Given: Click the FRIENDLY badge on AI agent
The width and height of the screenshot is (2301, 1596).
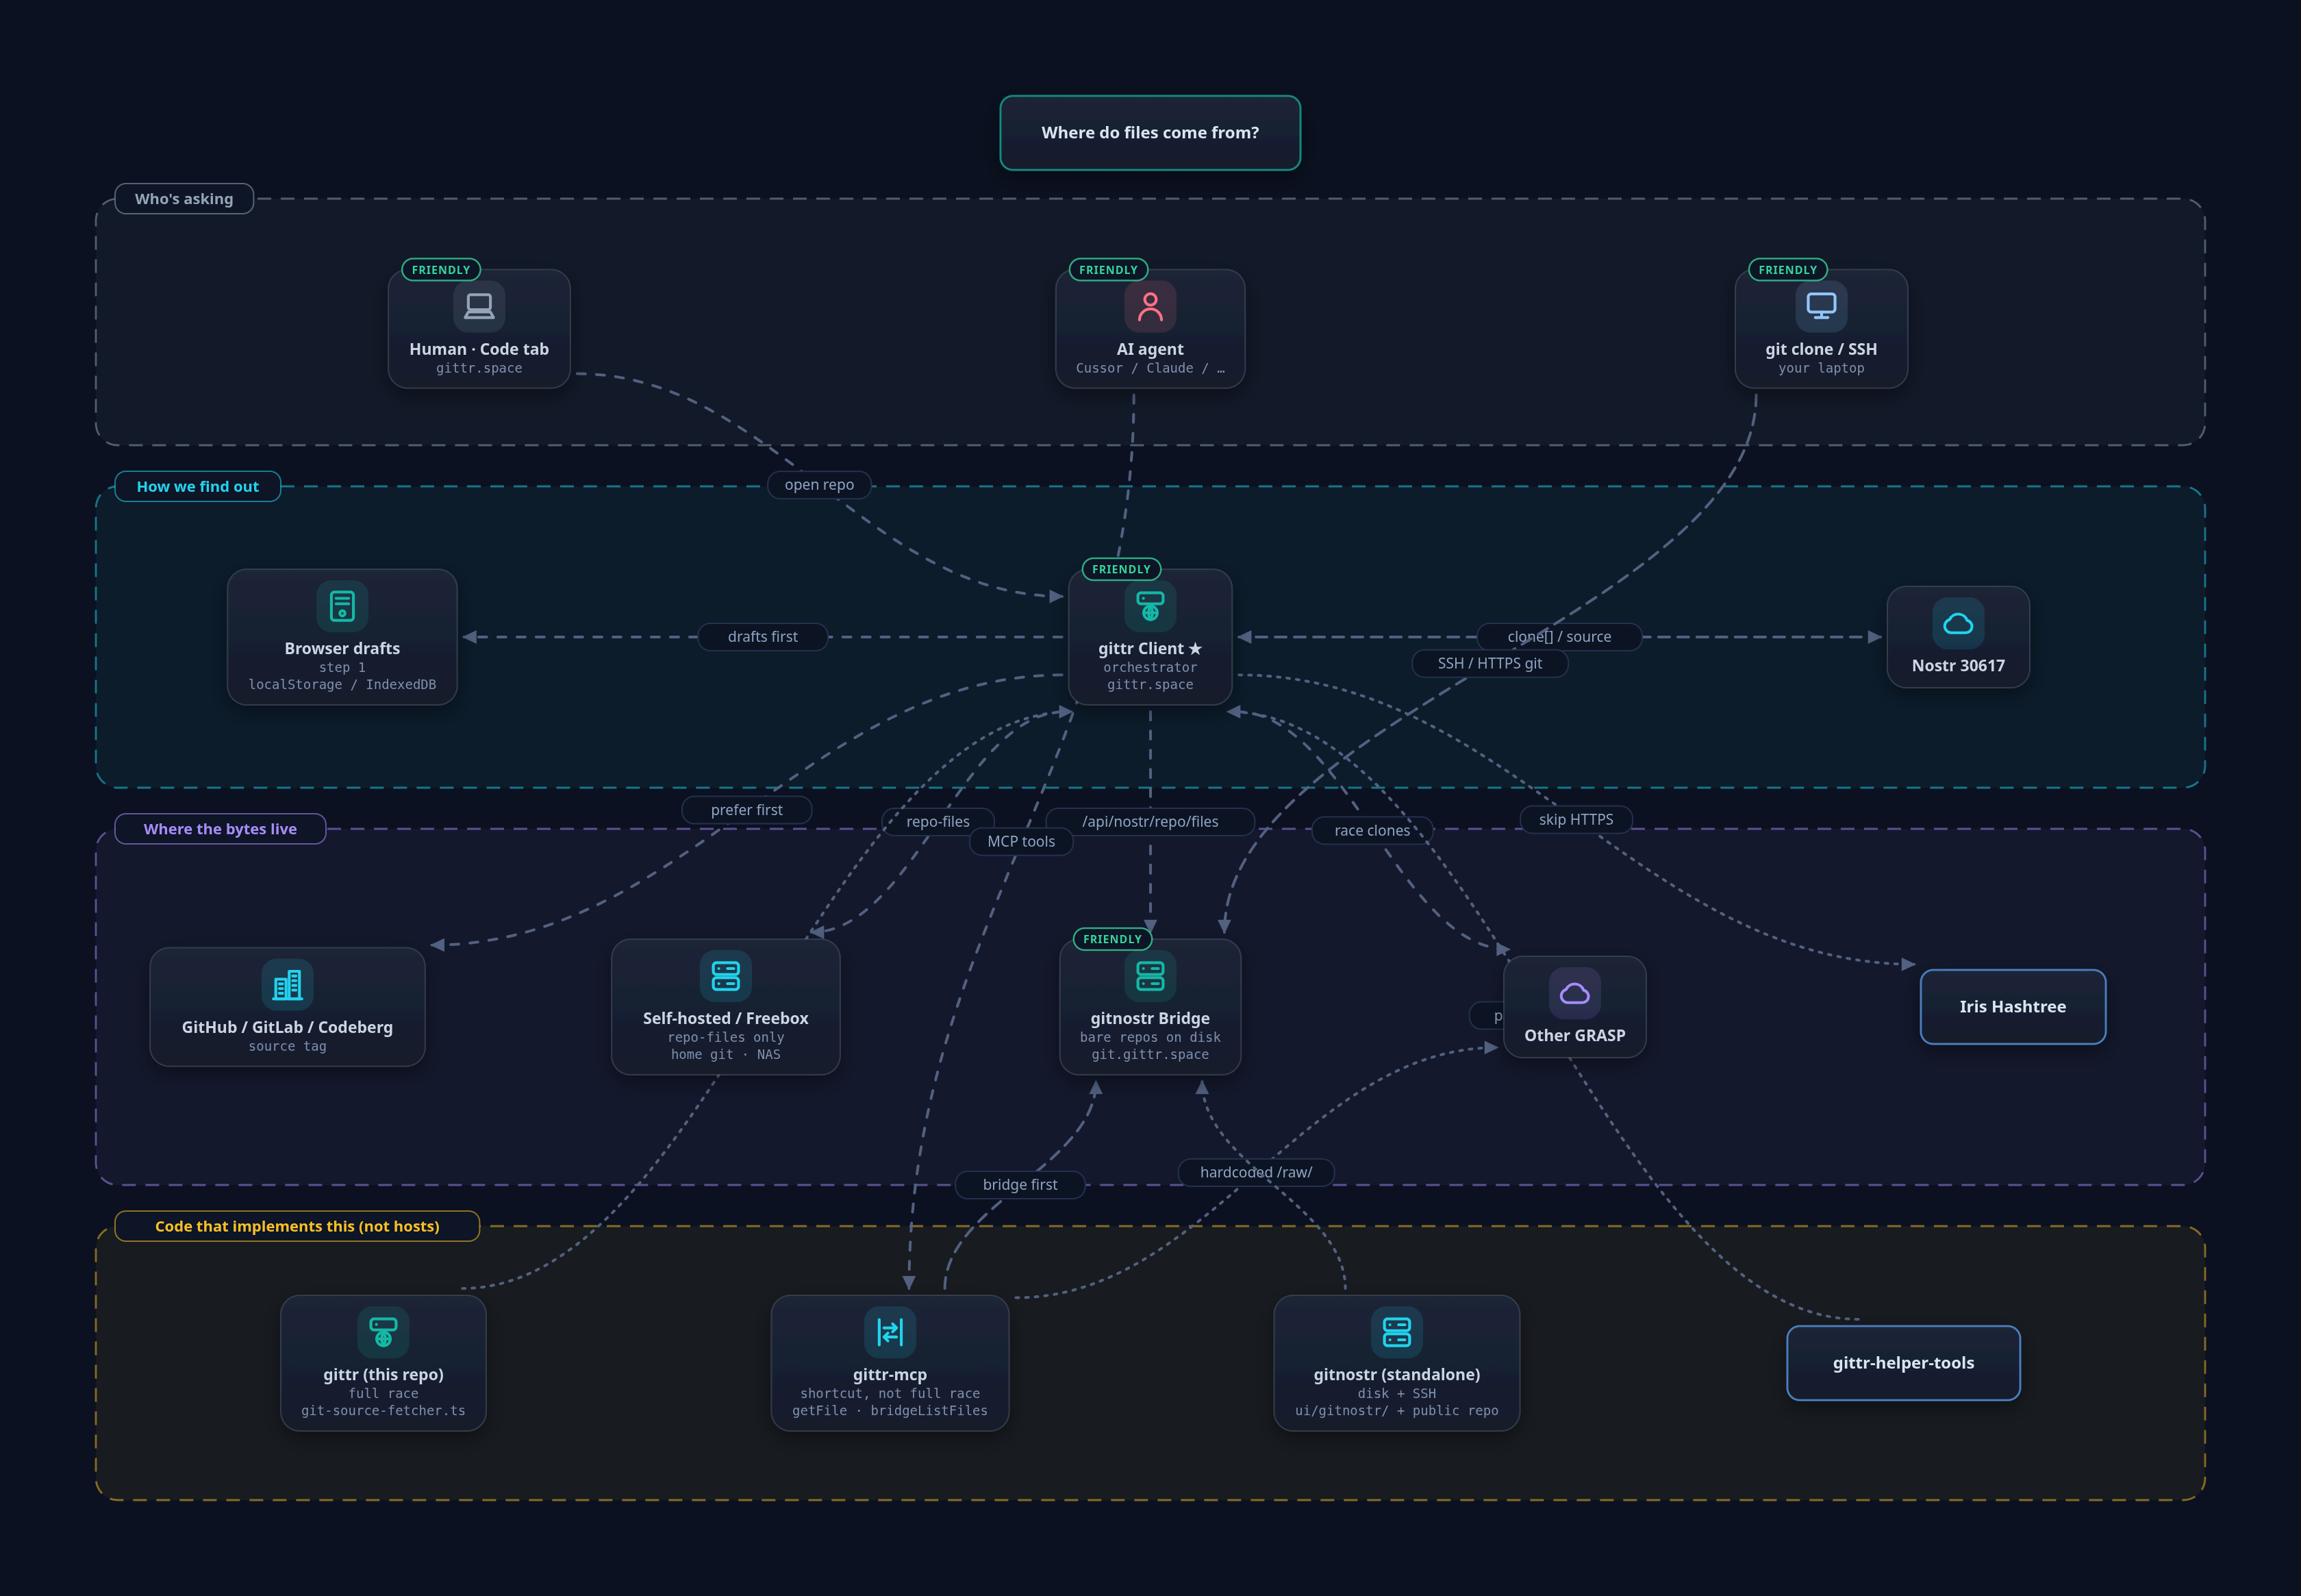Looking at the screenshot, I should coord(1109,270).
